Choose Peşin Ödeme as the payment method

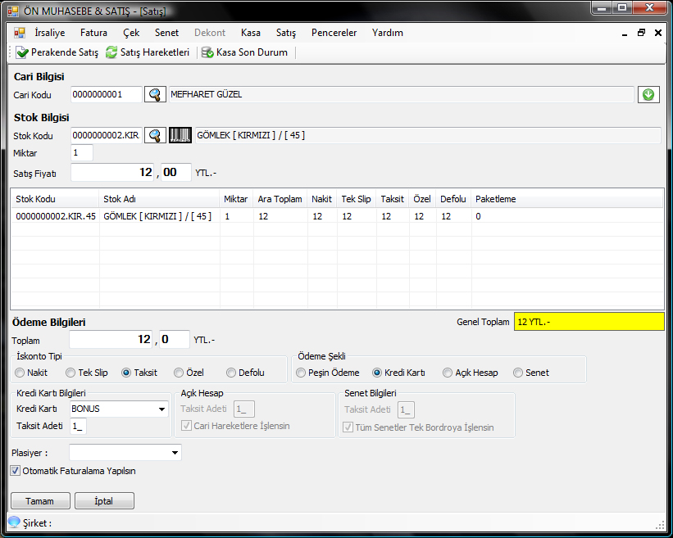point(302,373)
